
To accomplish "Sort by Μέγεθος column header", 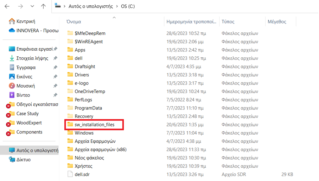I will pos(277,22).
